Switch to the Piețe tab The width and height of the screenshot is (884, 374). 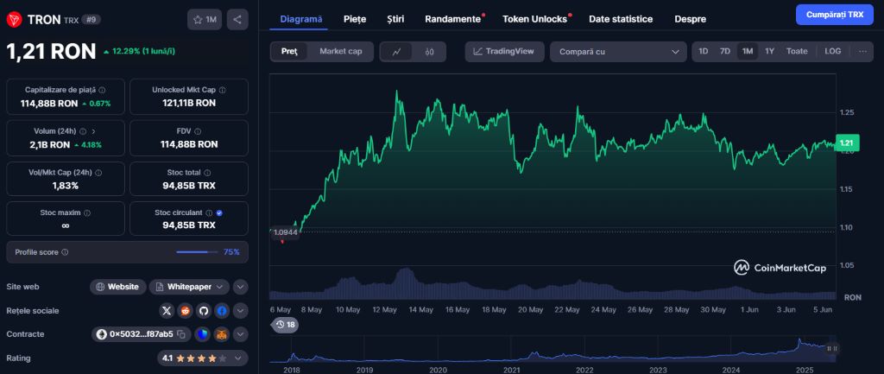coord(354,18)
